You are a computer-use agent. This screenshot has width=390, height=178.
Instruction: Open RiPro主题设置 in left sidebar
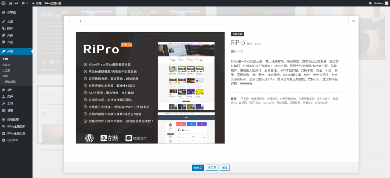pyautogui.click(x=16, y=133)
